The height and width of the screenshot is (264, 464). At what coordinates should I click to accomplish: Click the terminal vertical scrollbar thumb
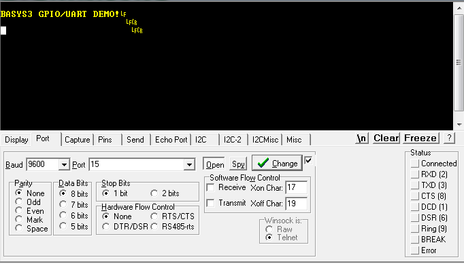459,62
